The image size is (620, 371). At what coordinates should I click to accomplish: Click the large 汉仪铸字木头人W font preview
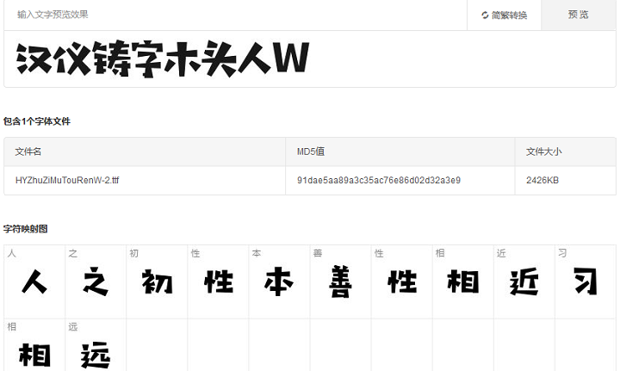point(163,59)
